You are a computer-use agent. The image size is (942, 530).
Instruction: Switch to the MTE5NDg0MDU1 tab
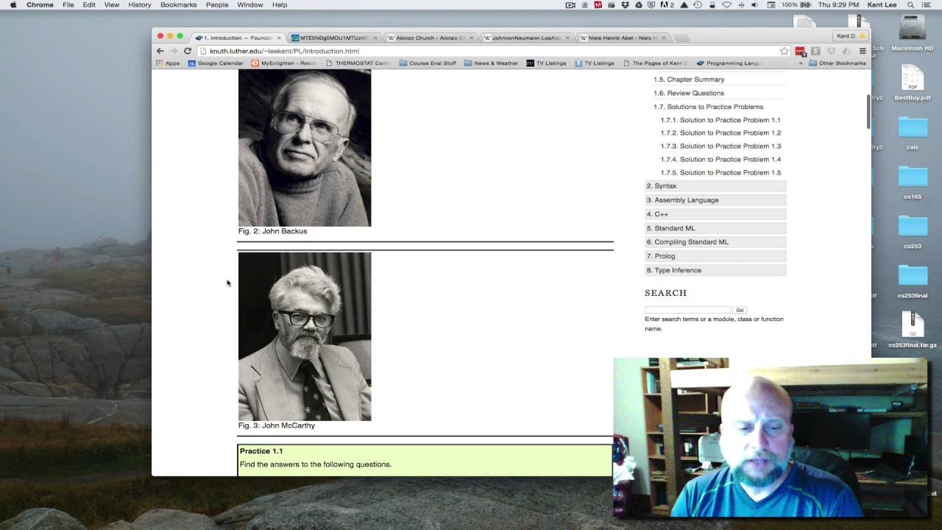pyautogui.click(x=335, y=38)
